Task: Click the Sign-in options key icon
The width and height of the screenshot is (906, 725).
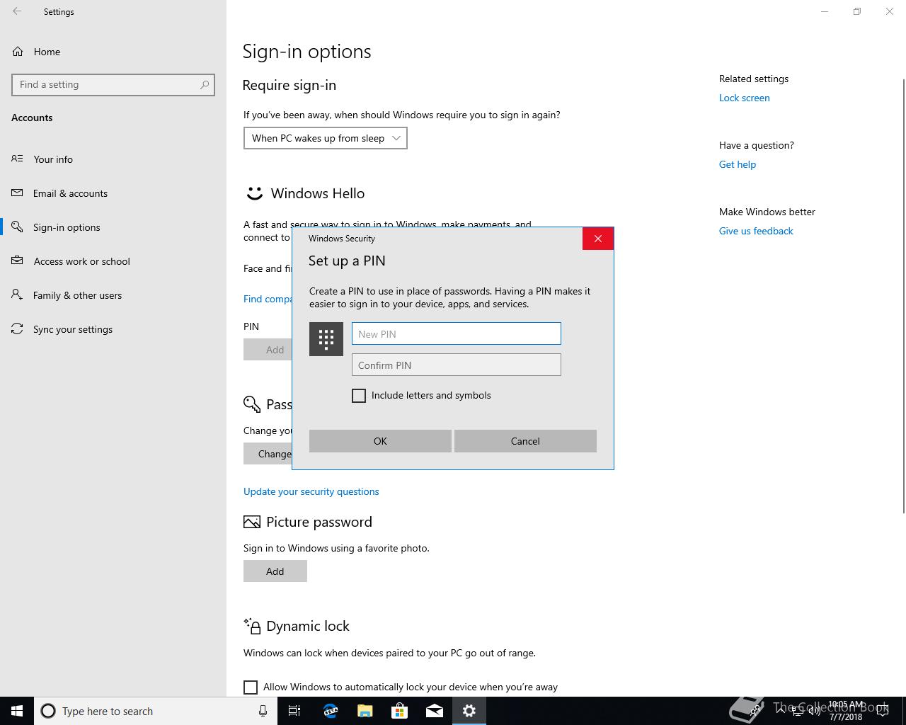Action: click(x=17, y=227)
